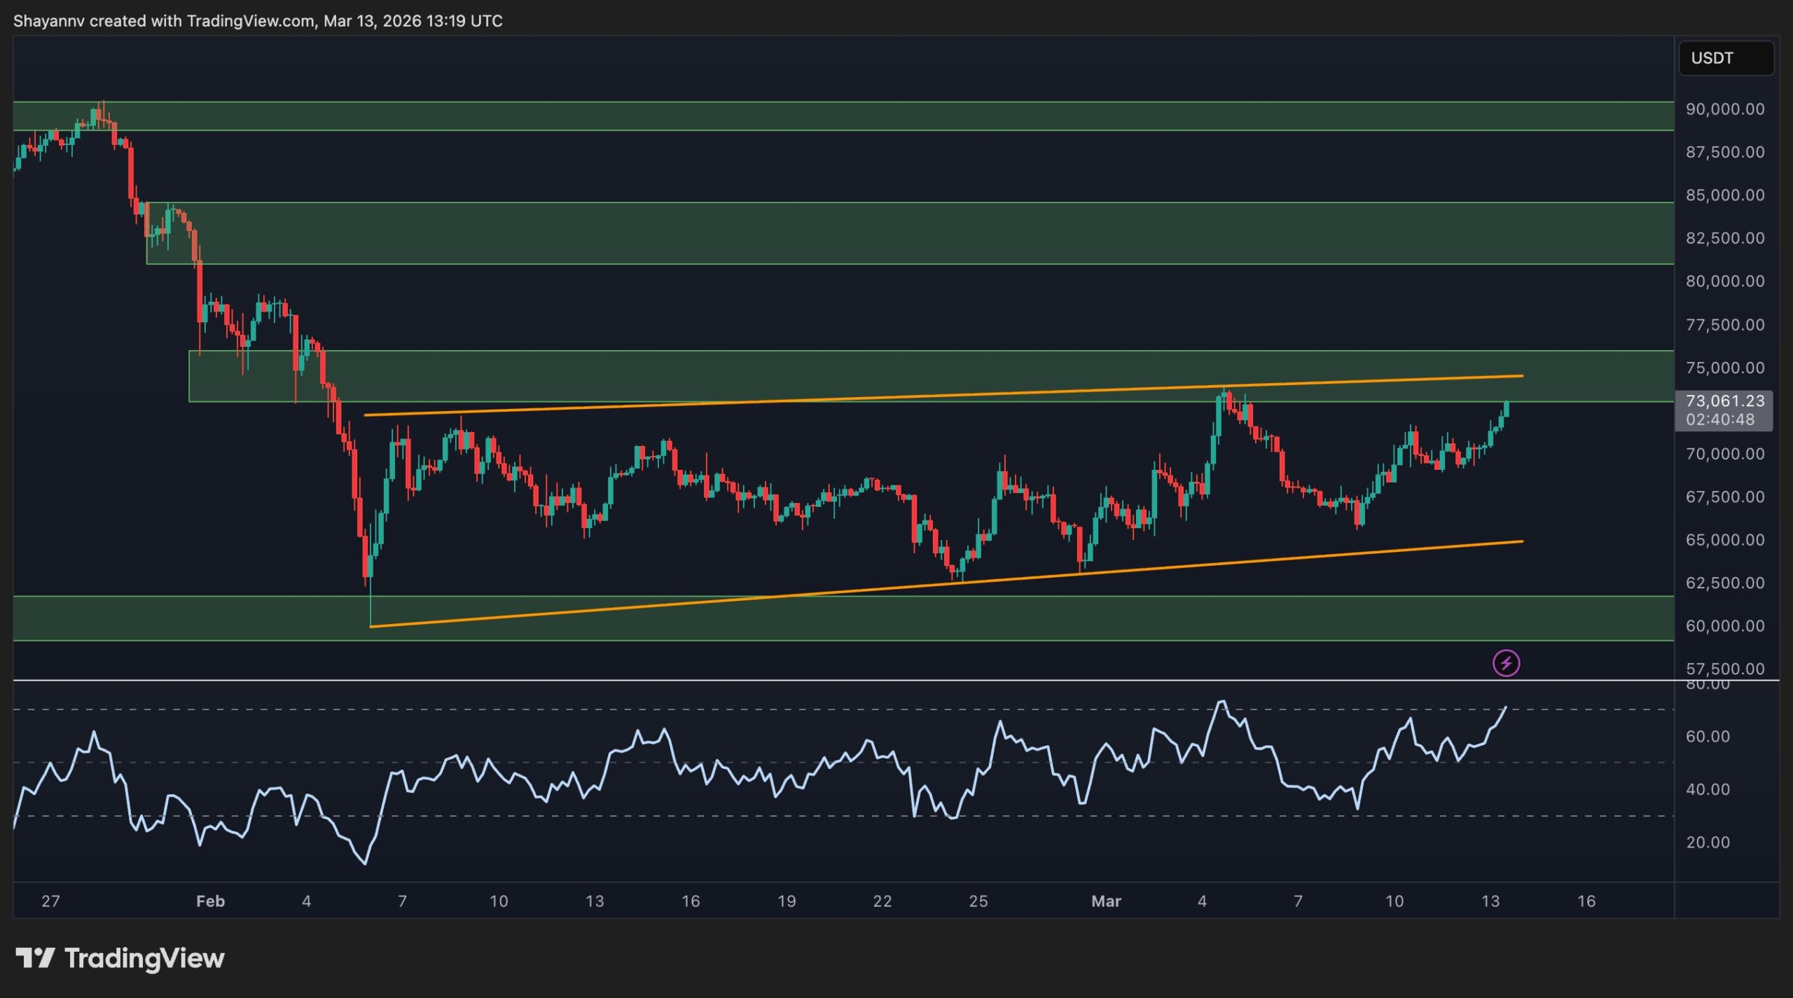Click the white pane separator above RSI
Viewport: 1793px width, 998px height.
[x=840, y=680]
